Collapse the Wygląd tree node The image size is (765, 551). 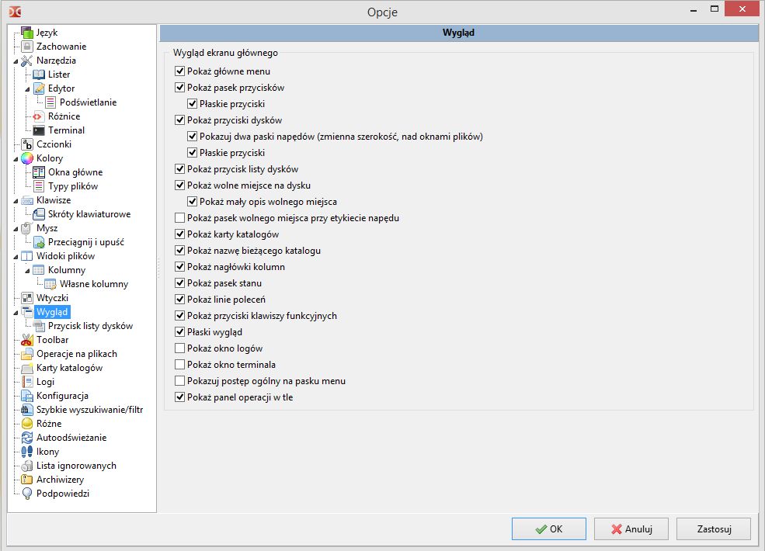coord(16,313)
